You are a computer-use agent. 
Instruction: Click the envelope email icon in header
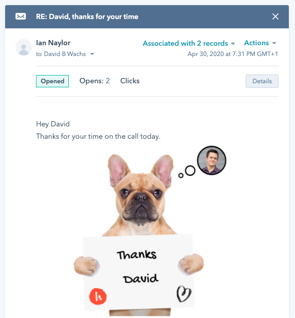click(x=21, y=16)
